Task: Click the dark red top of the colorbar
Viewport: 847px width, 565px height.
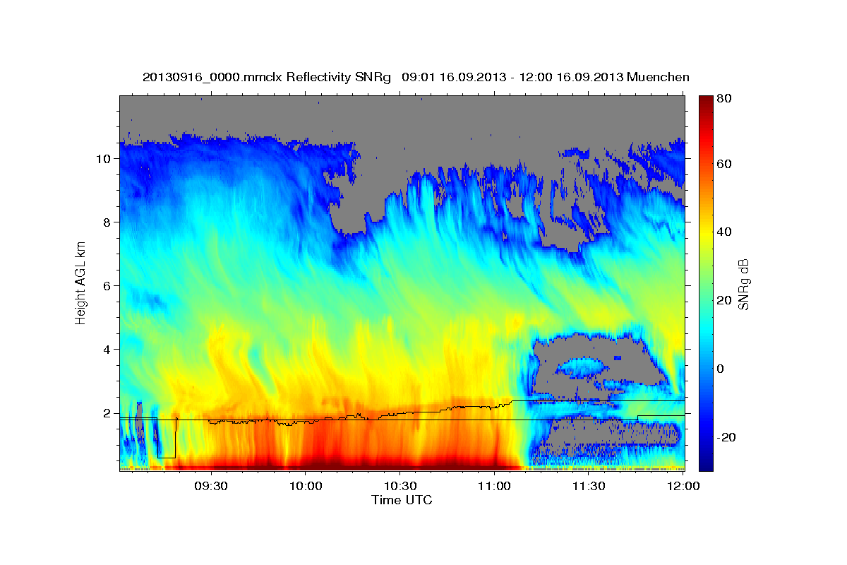Action: 706,102
